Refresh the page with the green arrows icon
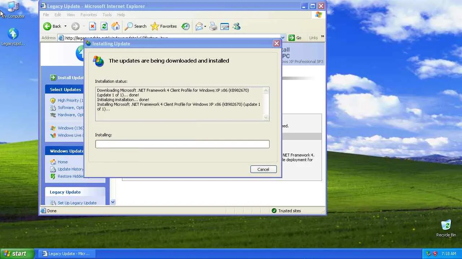Image resolution: width=462 pixels, height=259 pixels. tap(104, 26)
